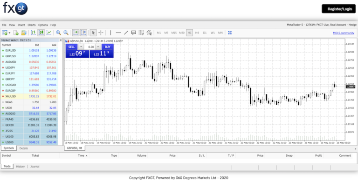The image size is (358, 187).
Task: Switch to the History tab
Action: (21, 166)
